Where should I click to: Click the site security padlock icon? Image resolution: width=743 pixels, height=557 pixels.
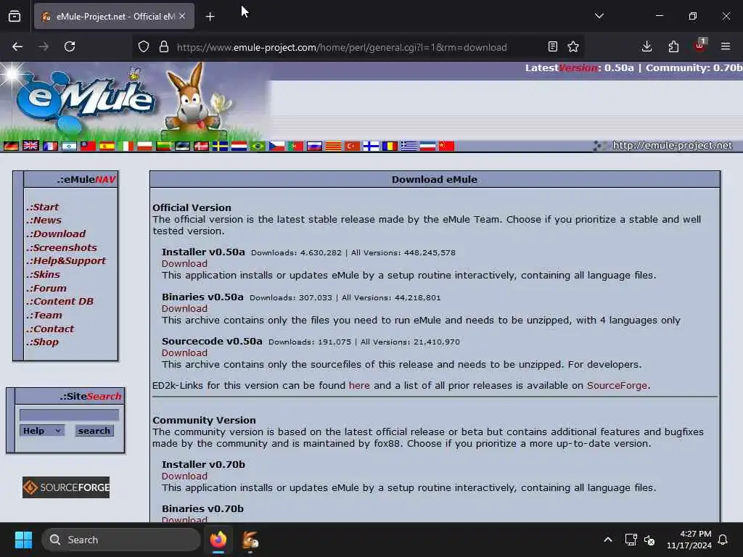(x=164, y=46)
